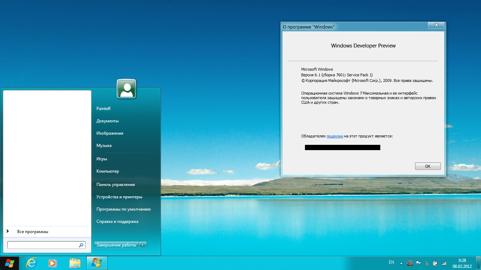
Task: Show hidden tray icons arrow
Action: 401,263
